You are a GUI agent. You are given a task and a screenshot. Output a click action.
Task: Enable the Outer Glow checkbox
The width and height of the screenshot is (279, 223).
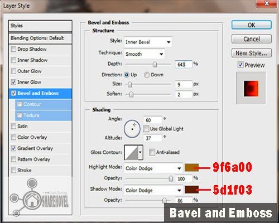coord(13,71)
